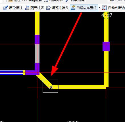Select the blue striped element at left

(11, 73)
